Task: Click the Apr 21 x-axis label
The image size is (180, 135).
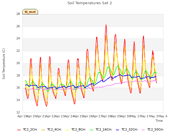Action: (x=41, y=116)
